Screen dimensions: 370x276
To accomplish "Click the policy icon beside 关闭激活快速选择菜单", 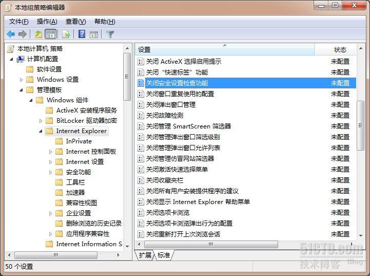I will (141, 170).
